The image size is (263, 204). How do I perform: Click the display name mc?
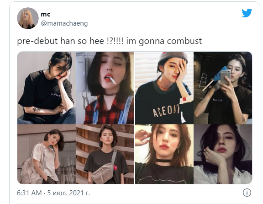tap(46, 14)
